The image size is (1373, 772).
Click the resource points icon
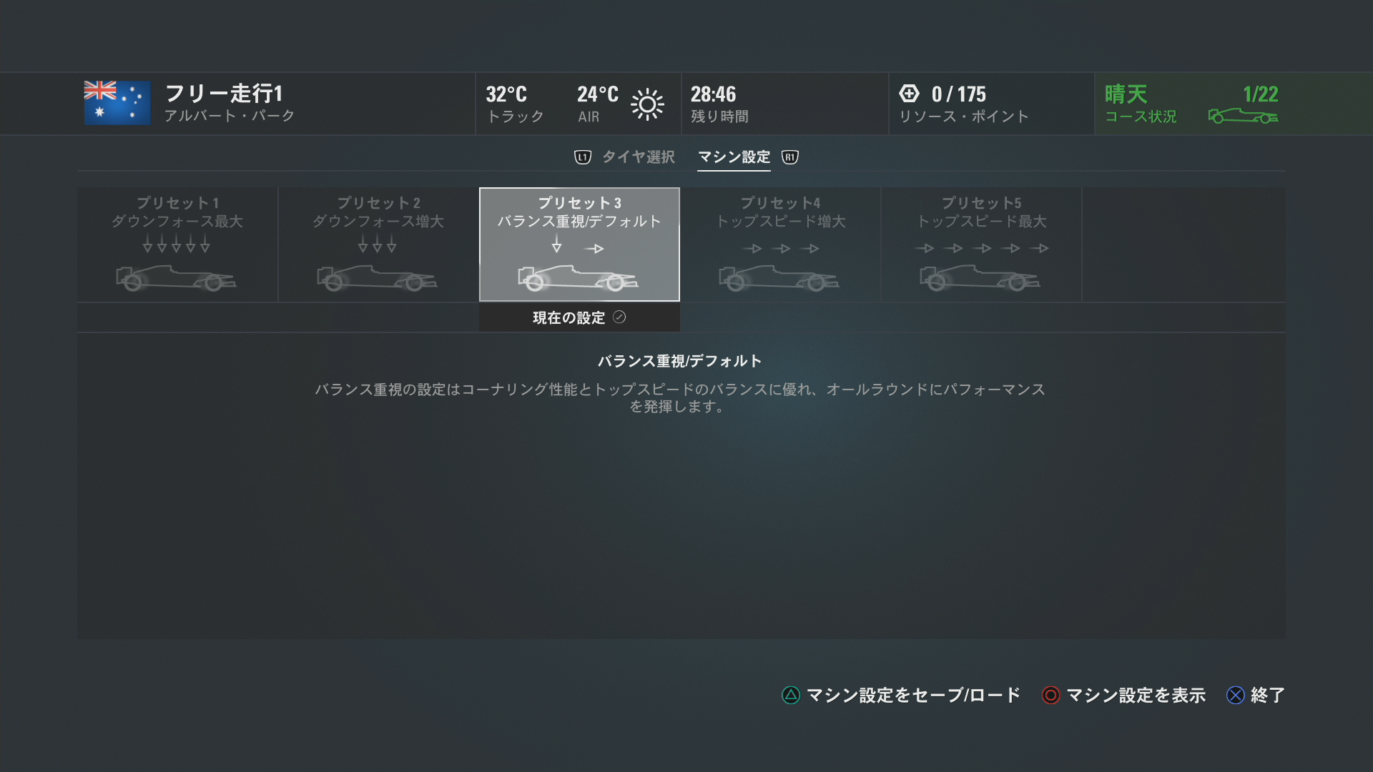point(909,94)
